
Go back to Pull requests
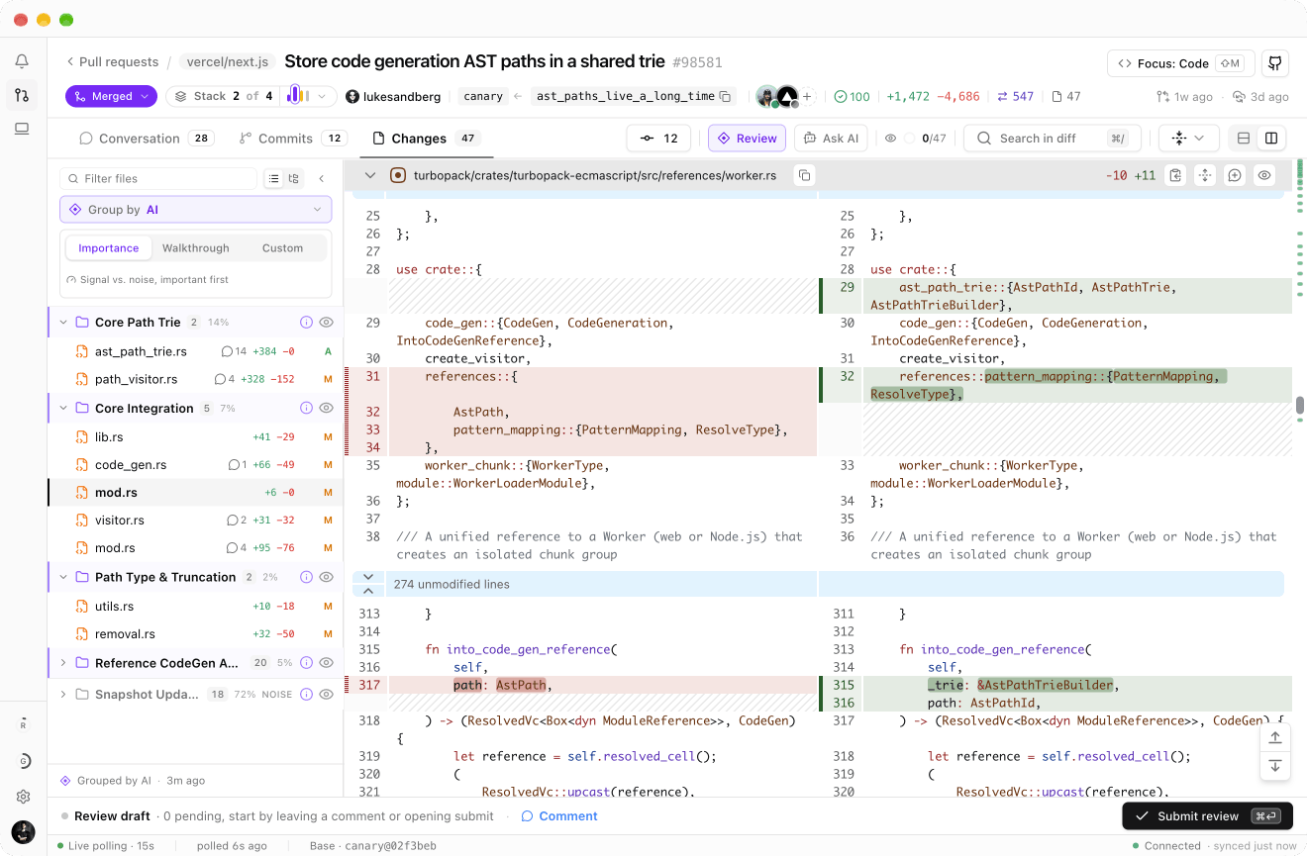click(x=112, y=62)
